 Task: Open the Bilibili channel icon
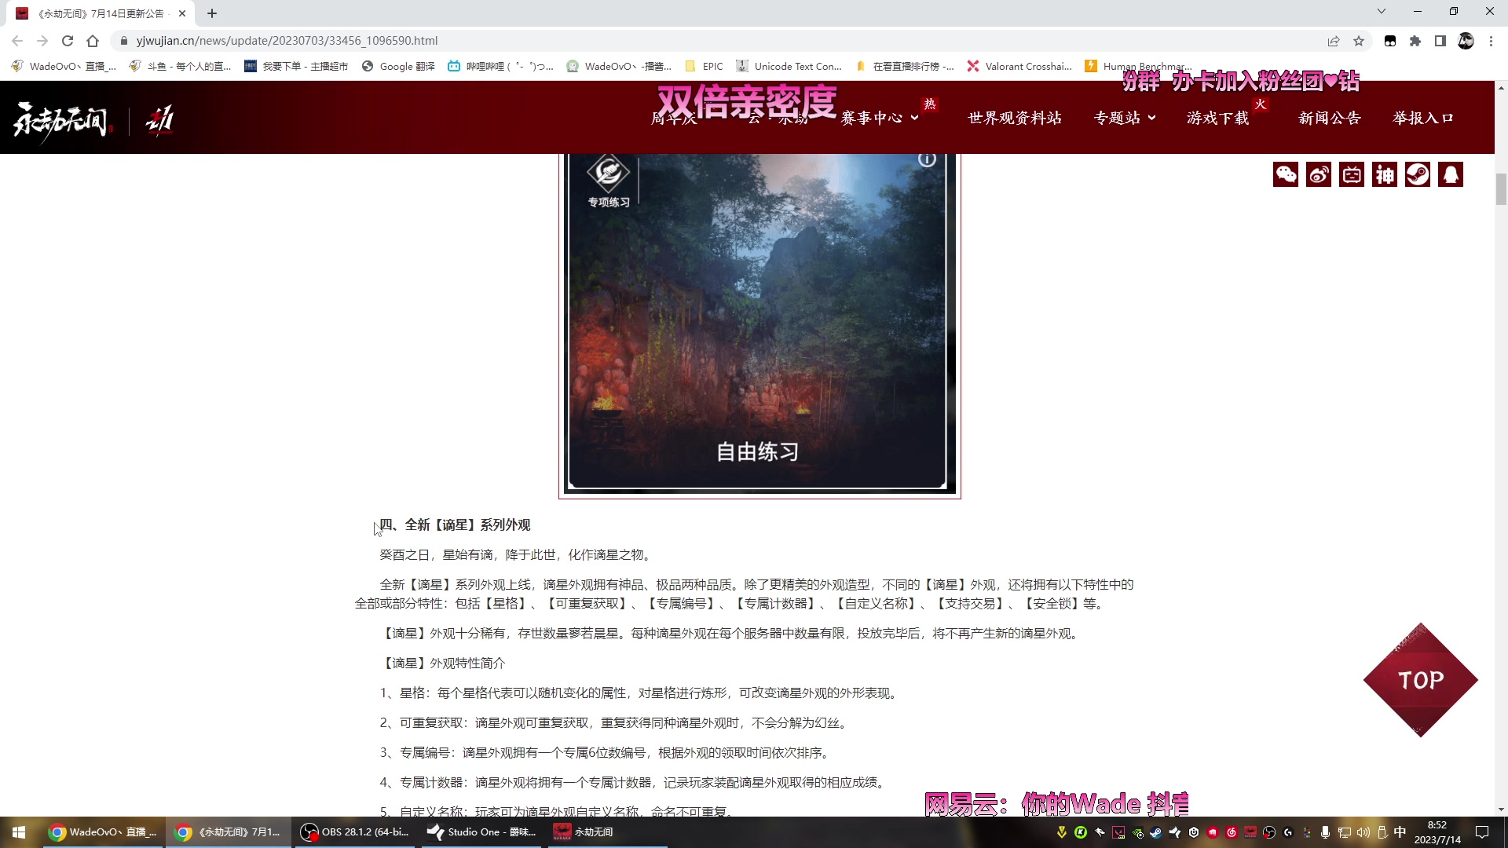point(1352,174)
